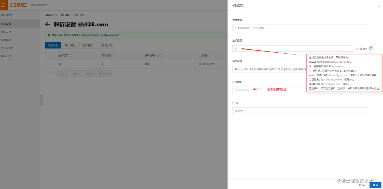Sort by the 解析线路(isp) column arrows
Screen dimensions: 383x189
coord(161,55)
